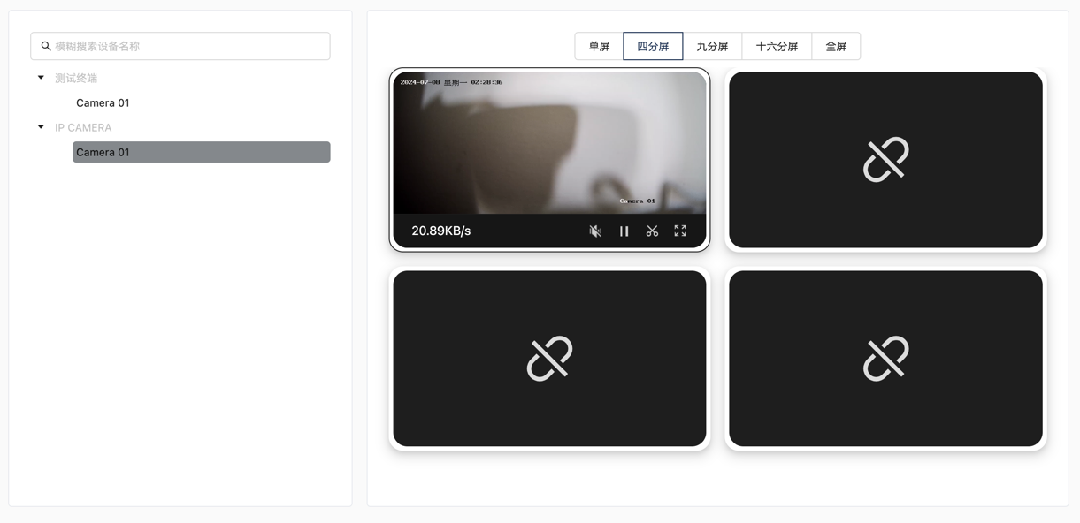Select the bottom-right disconnected video slot
Screen dimensions: 1080x523
tap(885, 359)
